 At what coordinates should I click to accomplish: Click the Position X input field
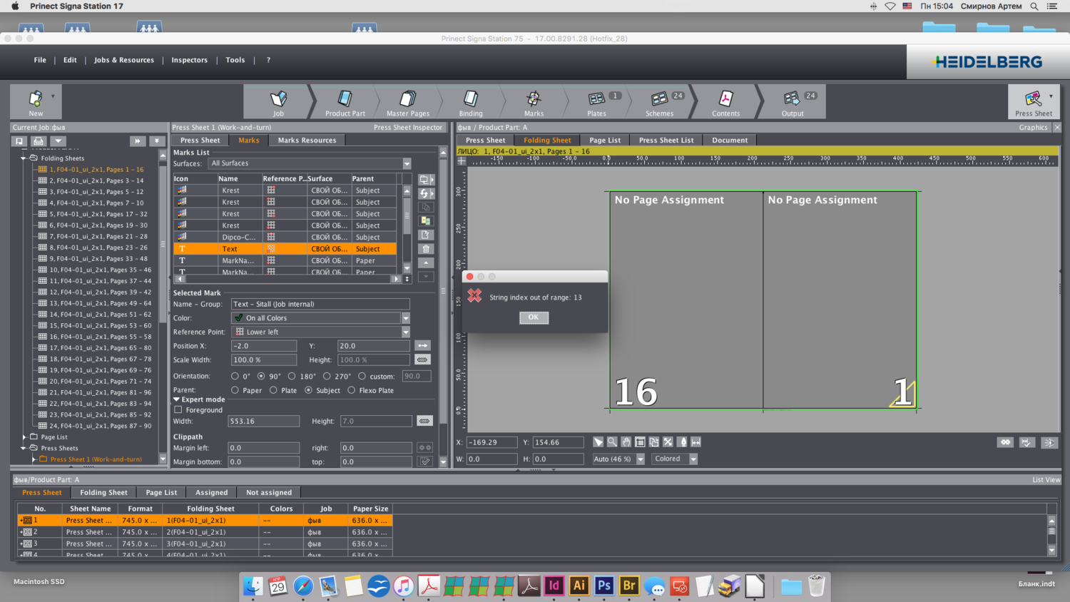pos(263,346)
